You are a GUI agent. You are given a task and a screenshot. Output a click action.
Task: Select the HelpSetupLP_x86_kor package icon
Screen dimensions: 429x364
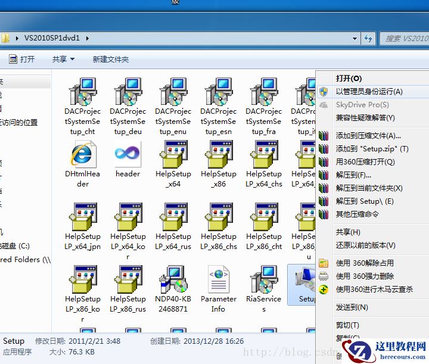[83, 279]
